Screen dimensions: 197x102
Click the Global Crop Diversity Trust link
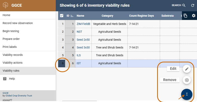[19, 96]
